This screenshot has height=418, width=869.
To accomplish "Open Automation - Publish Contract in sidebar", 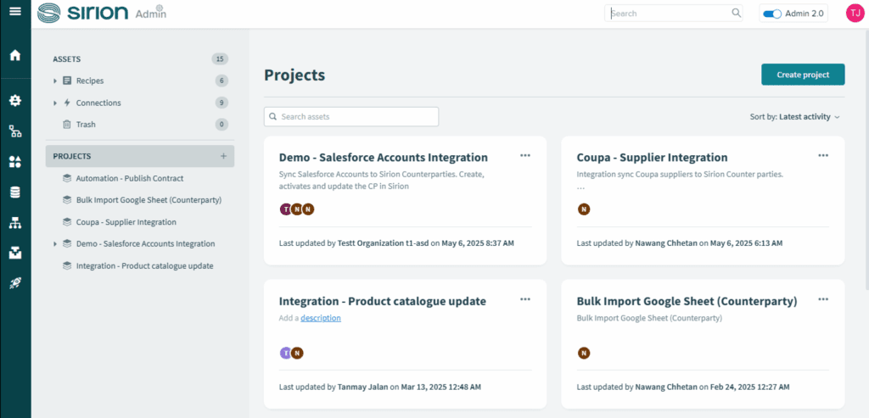I will tap(130, 178).
